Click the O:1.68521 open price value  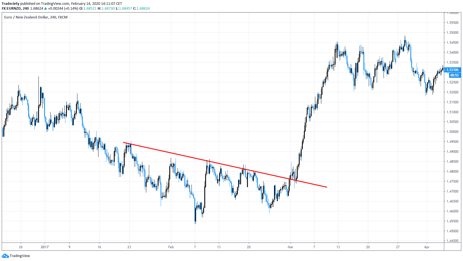pos(88,9)
